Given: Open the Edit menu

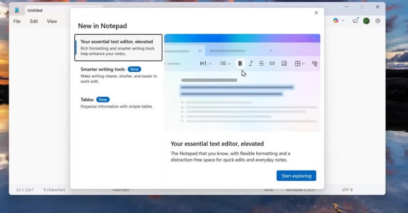Looking at the screenshot, I should pyautogui.click(x=34, y=21).
